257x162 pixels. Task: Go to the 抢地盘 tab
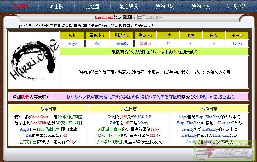[92, 6]
